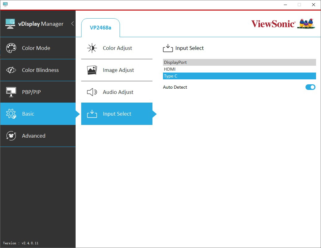Viewport: 321px width, 248px height.
Task: Choose HDMI in the input list
Action: [x=240, y=69]
